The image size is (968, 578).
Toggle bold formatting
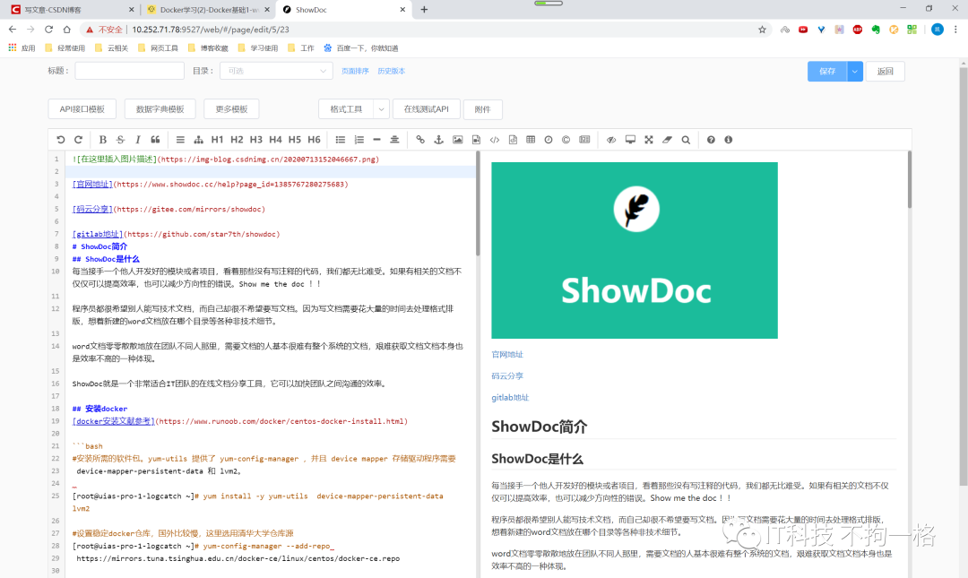coord(100,139)
